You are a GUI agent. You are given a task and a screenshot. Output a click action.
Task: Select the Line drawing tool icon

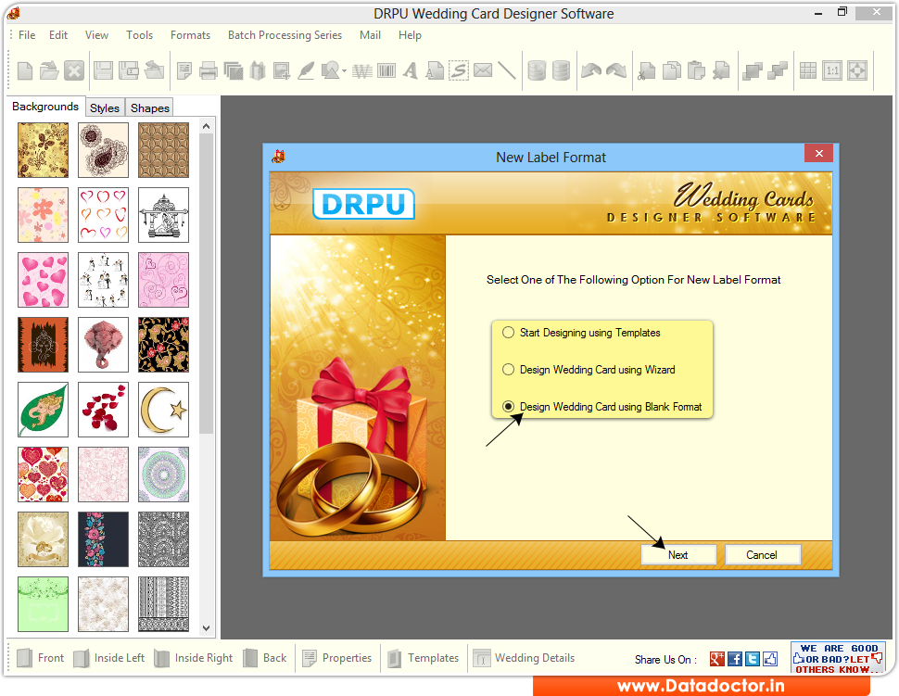click(506, 71)
